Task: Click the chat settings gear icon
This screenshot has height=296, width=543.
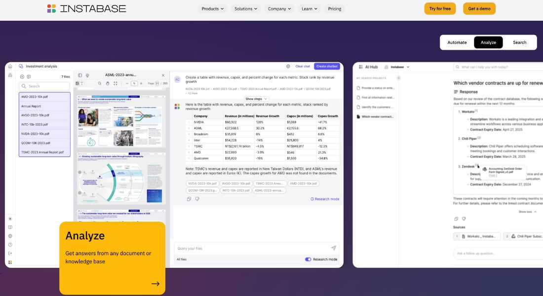Action: click(288, 66)
